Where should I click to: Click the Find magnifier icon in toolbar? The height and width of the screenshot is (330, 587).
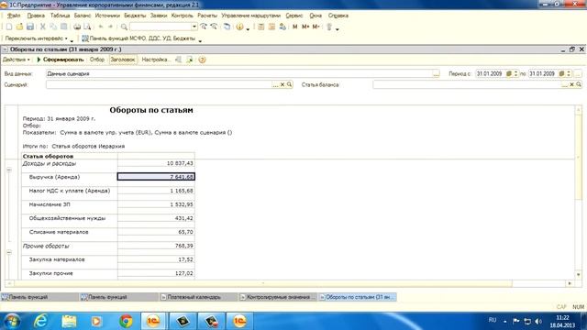(x=124, y=27)
